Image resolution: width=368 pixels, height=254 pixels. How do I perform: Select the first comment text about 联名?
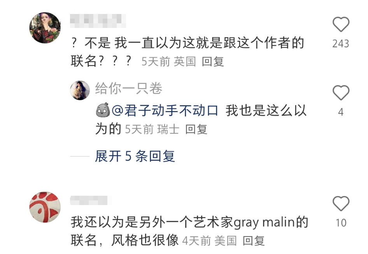pyautogui.click(x=187, y=52)
